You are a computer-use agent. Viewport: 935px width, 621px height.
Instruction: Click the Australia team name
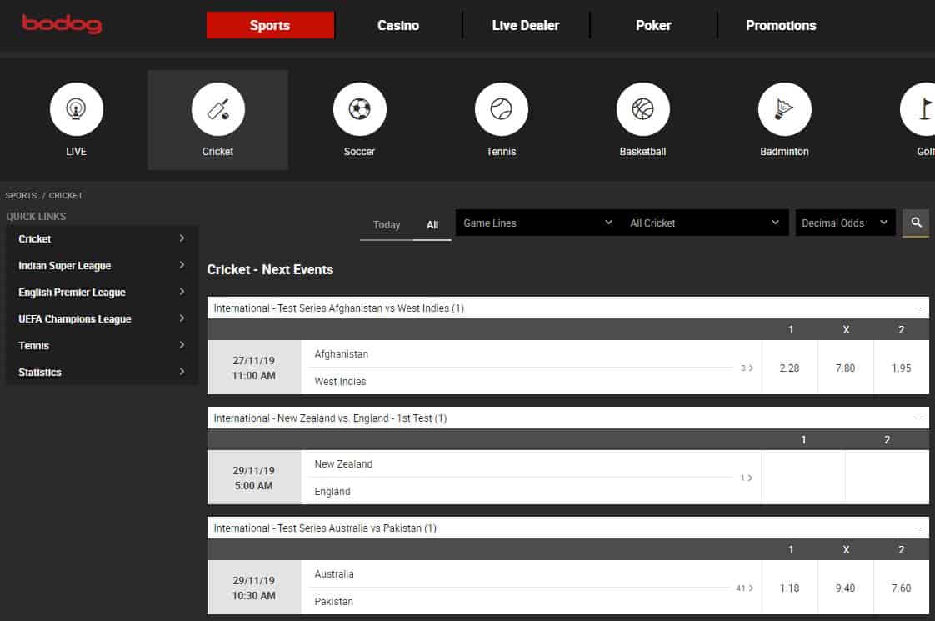[334, 573]
